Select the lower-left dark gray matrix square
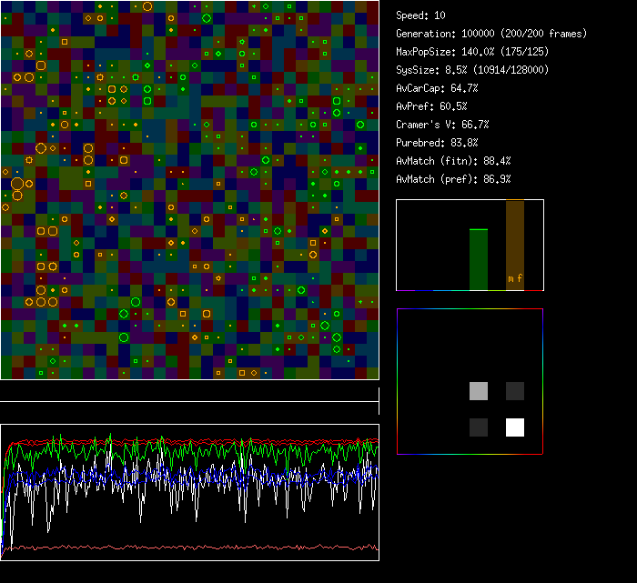The image size is (637, 583). click(479, 427)
